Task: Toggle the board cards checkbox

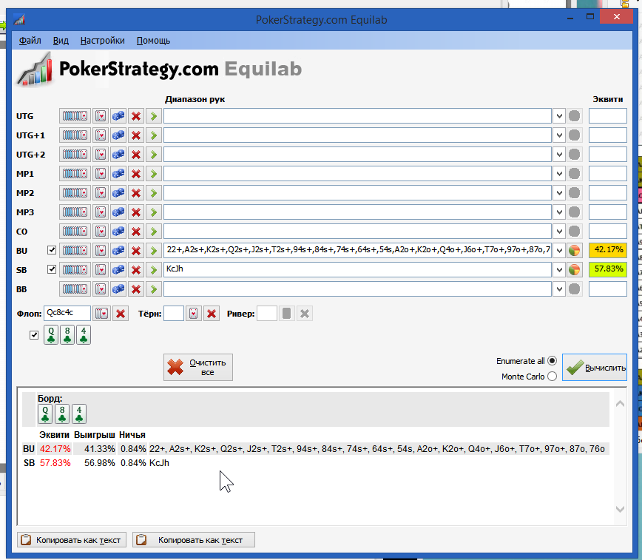Action: (34, 335)
